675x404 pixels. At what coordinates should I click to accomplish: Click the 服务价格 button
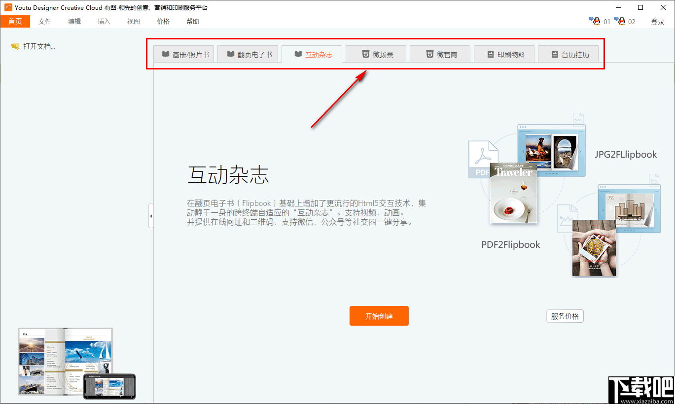pos(565,316)
